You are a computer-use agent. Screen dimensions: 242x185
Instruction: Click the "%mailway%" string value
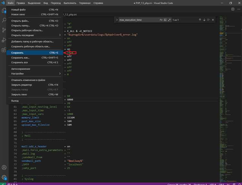75,161
